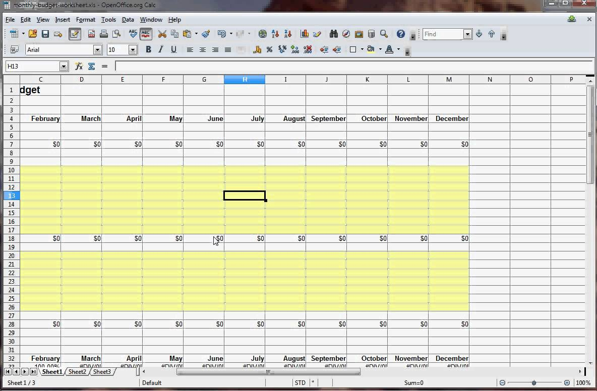This screenshot has height=391, width=597.
Task: Open Find & Replace
Action: point(334,34)
